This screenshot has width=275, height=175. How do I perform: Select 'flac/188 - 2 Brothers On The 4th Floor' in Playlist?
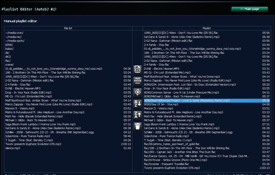click(207, 148)
